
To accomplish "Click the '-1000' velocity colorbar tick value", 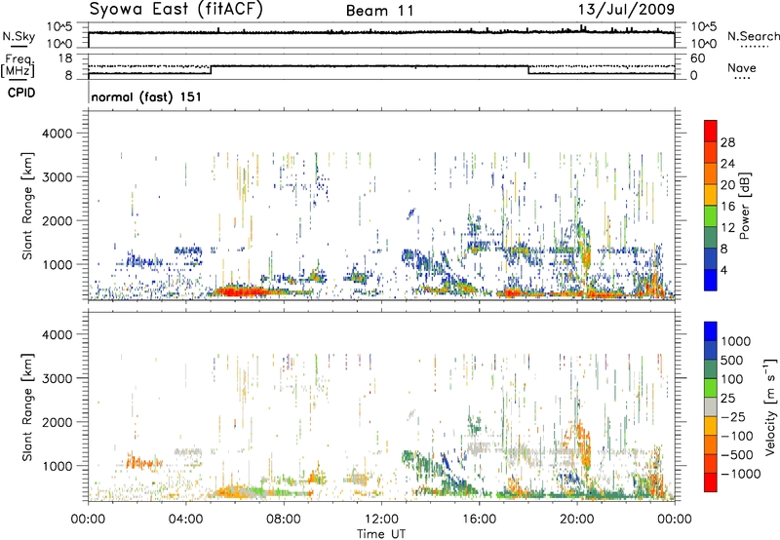I will coord(741,474).
